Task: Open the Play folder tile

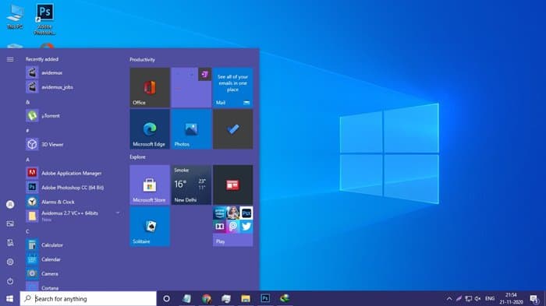Action: tap(232, 227)
